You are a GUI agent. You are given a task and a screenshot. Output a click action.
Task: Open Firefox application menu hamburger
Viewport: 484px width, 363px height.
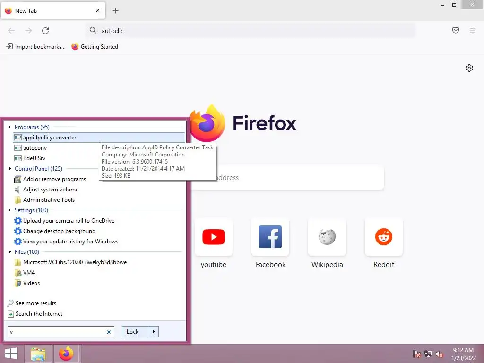(473, 30)
